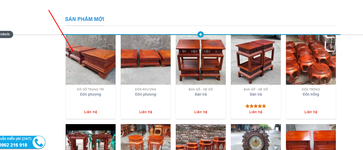Click the rated Bàn trà product title

[256, 94]
